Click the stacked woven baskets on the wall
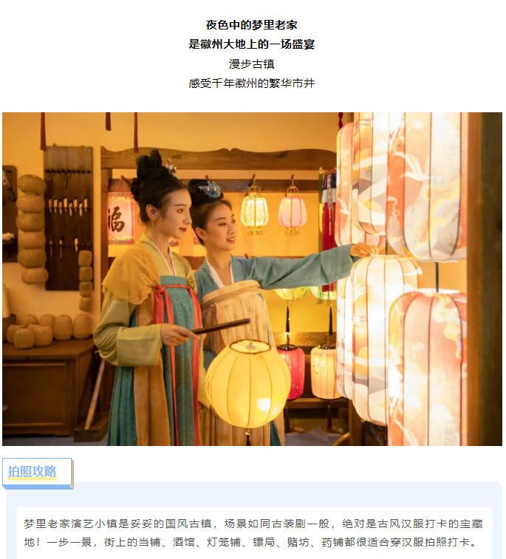 point(31,230)
